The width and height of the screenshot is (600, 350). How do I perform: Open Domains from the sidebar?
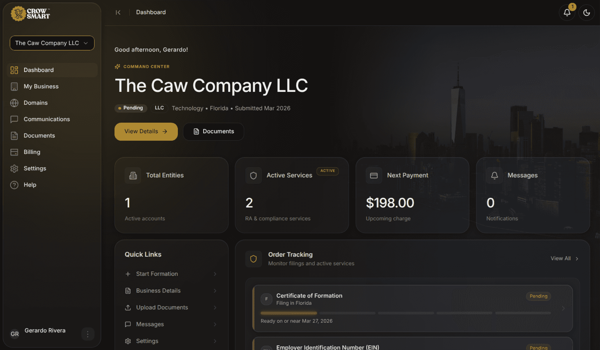pos(36,103)
